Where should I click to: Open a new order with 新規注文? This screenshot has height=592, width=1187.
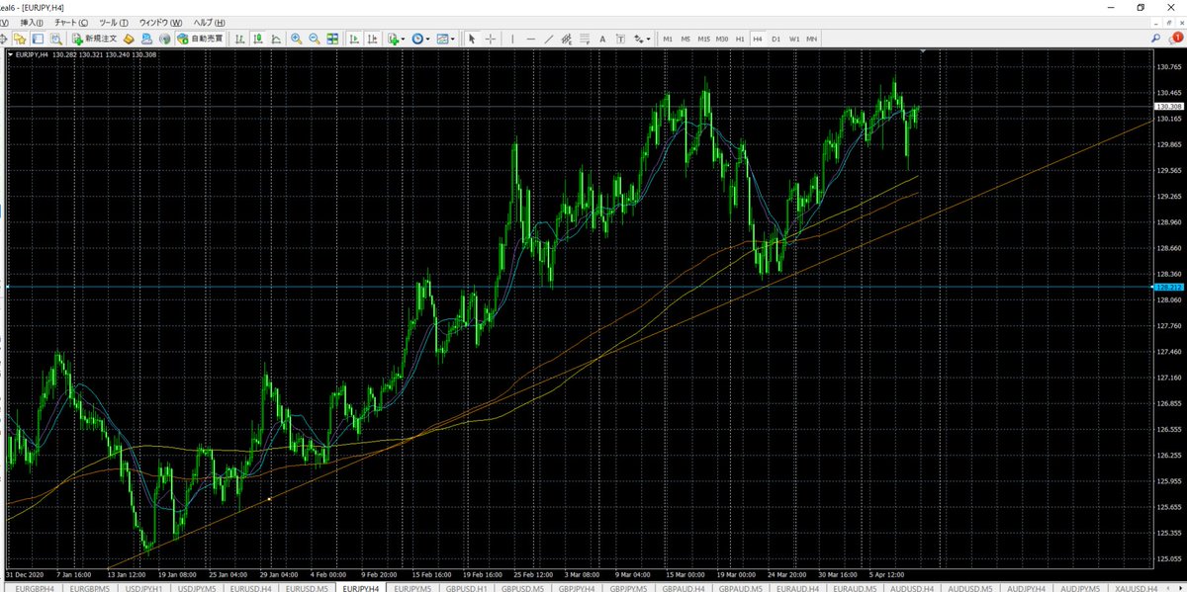tap(96, 39)
